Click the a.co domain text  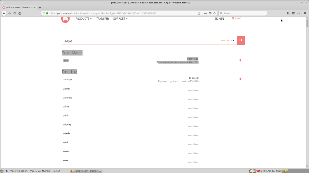tap(65, 160)
